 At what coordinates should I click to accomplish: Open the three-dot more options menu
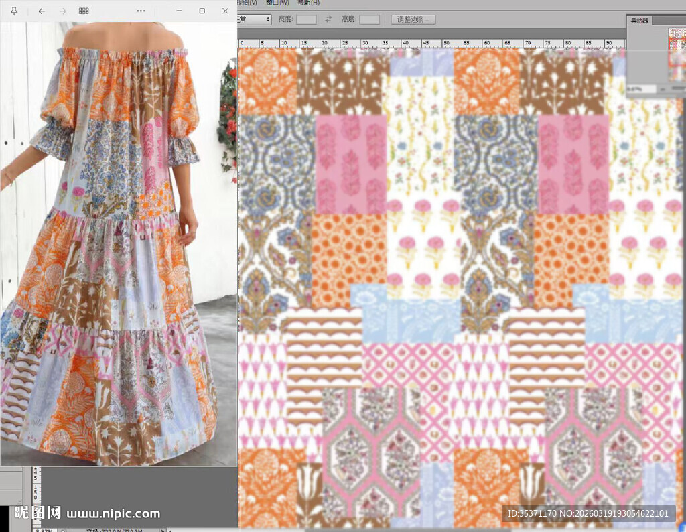141,11
